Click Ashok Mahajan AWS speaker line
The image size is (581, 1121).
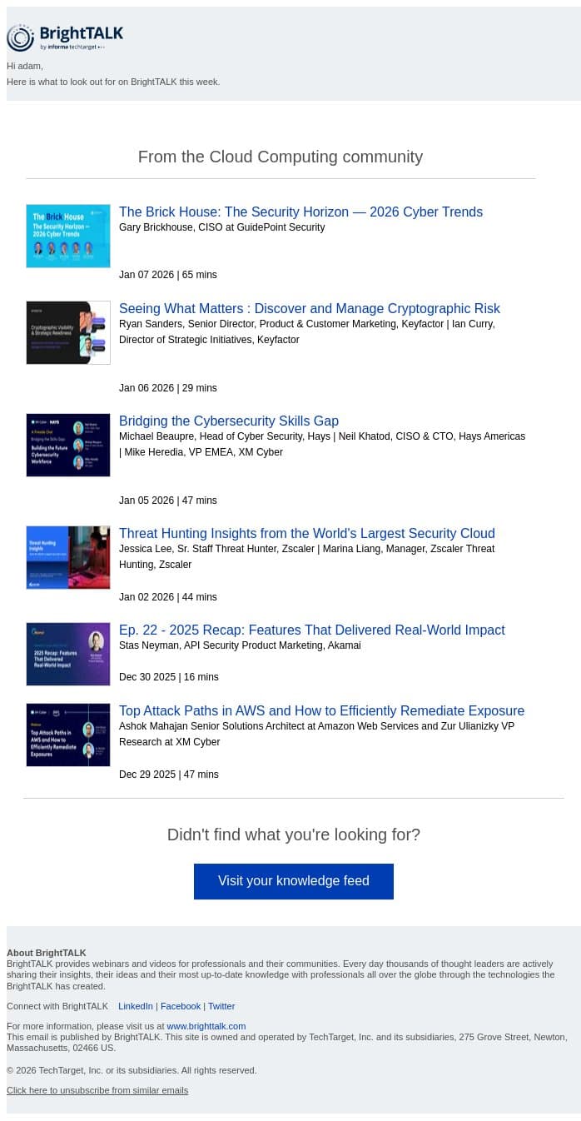[317, 734]
